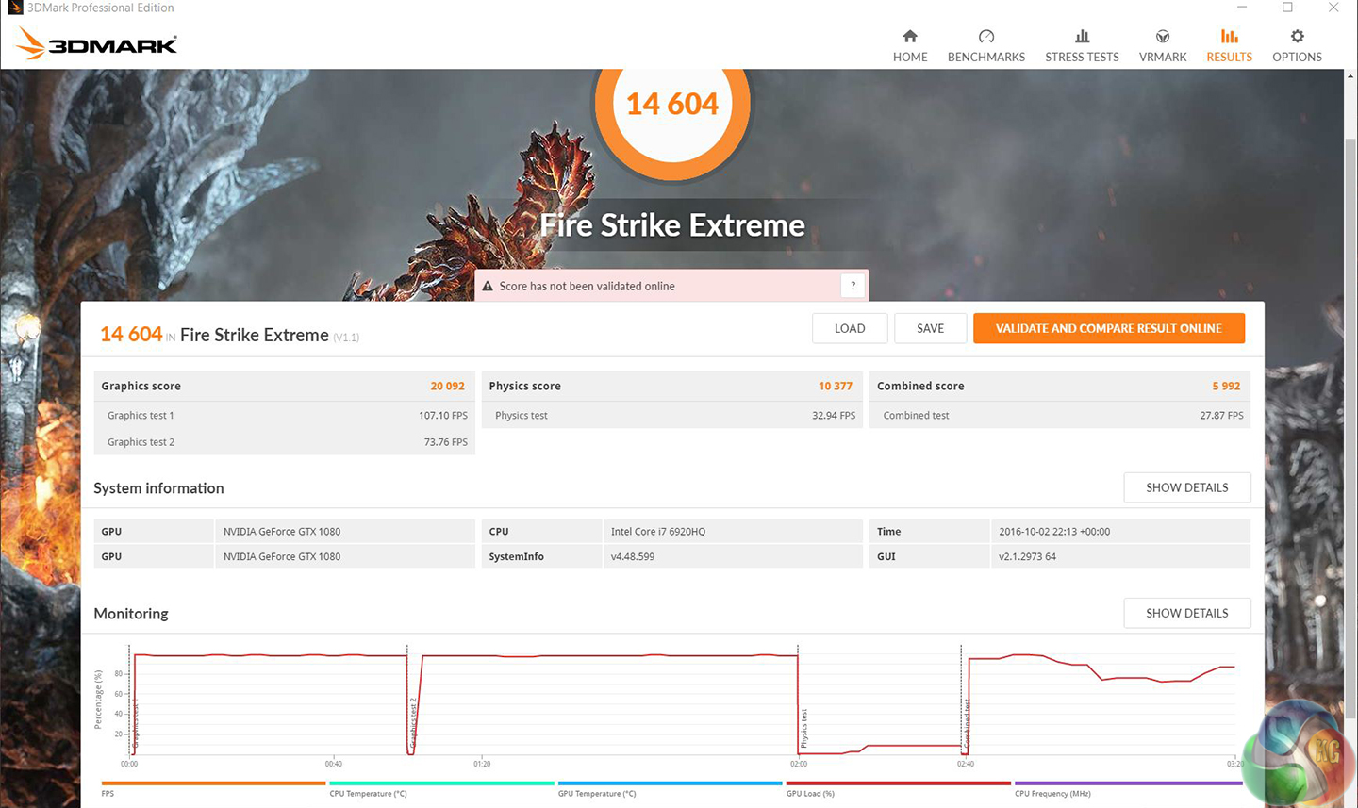Viewport: 1358px width, 808px height.
Task: Click the 'Intel Core i7 6920HQ' CPU value
Action: pyautogui.click(x=658, y=531)
